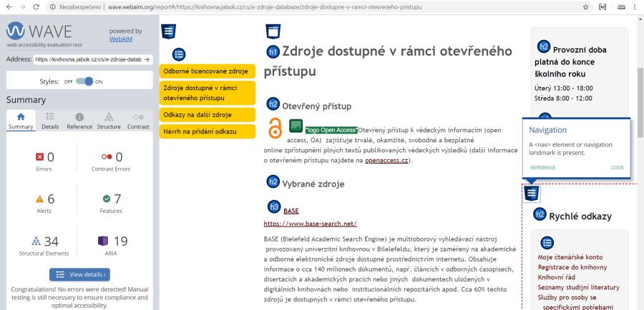Open Registrace do knihovny link

coord(572,267)
